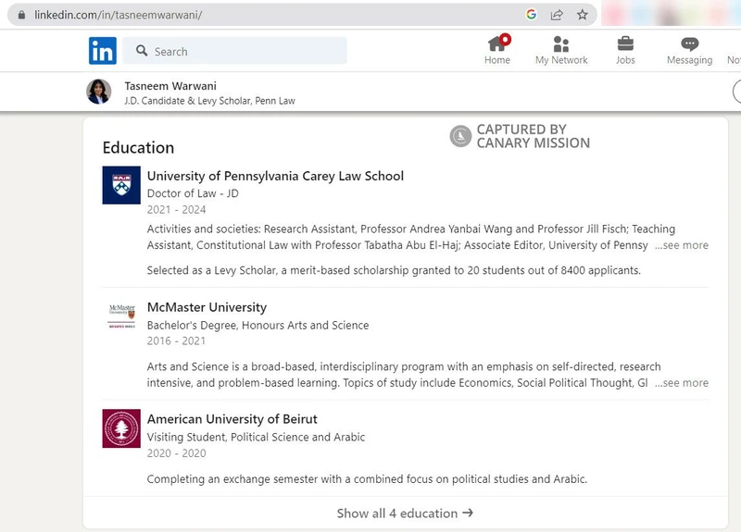This screenshot has width=741, height=532.
Task: Click "Bachelor's Degree, Honours Arts and Science"
Action: point(258,326)
